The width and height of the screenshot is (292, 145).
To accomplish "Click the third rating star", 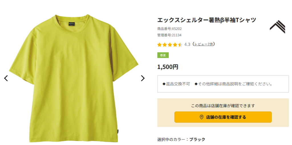I will click(x=170, y=45).
